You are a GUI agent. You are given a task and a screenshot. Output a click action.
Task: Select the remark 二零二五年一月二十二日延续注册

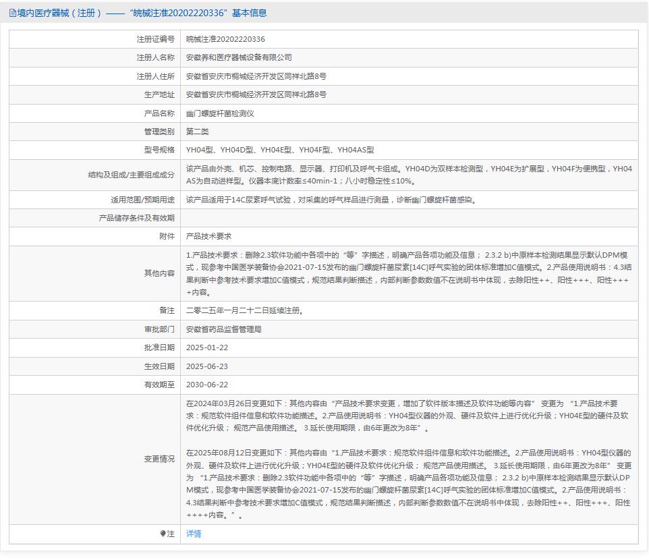[x=245, y=310]
